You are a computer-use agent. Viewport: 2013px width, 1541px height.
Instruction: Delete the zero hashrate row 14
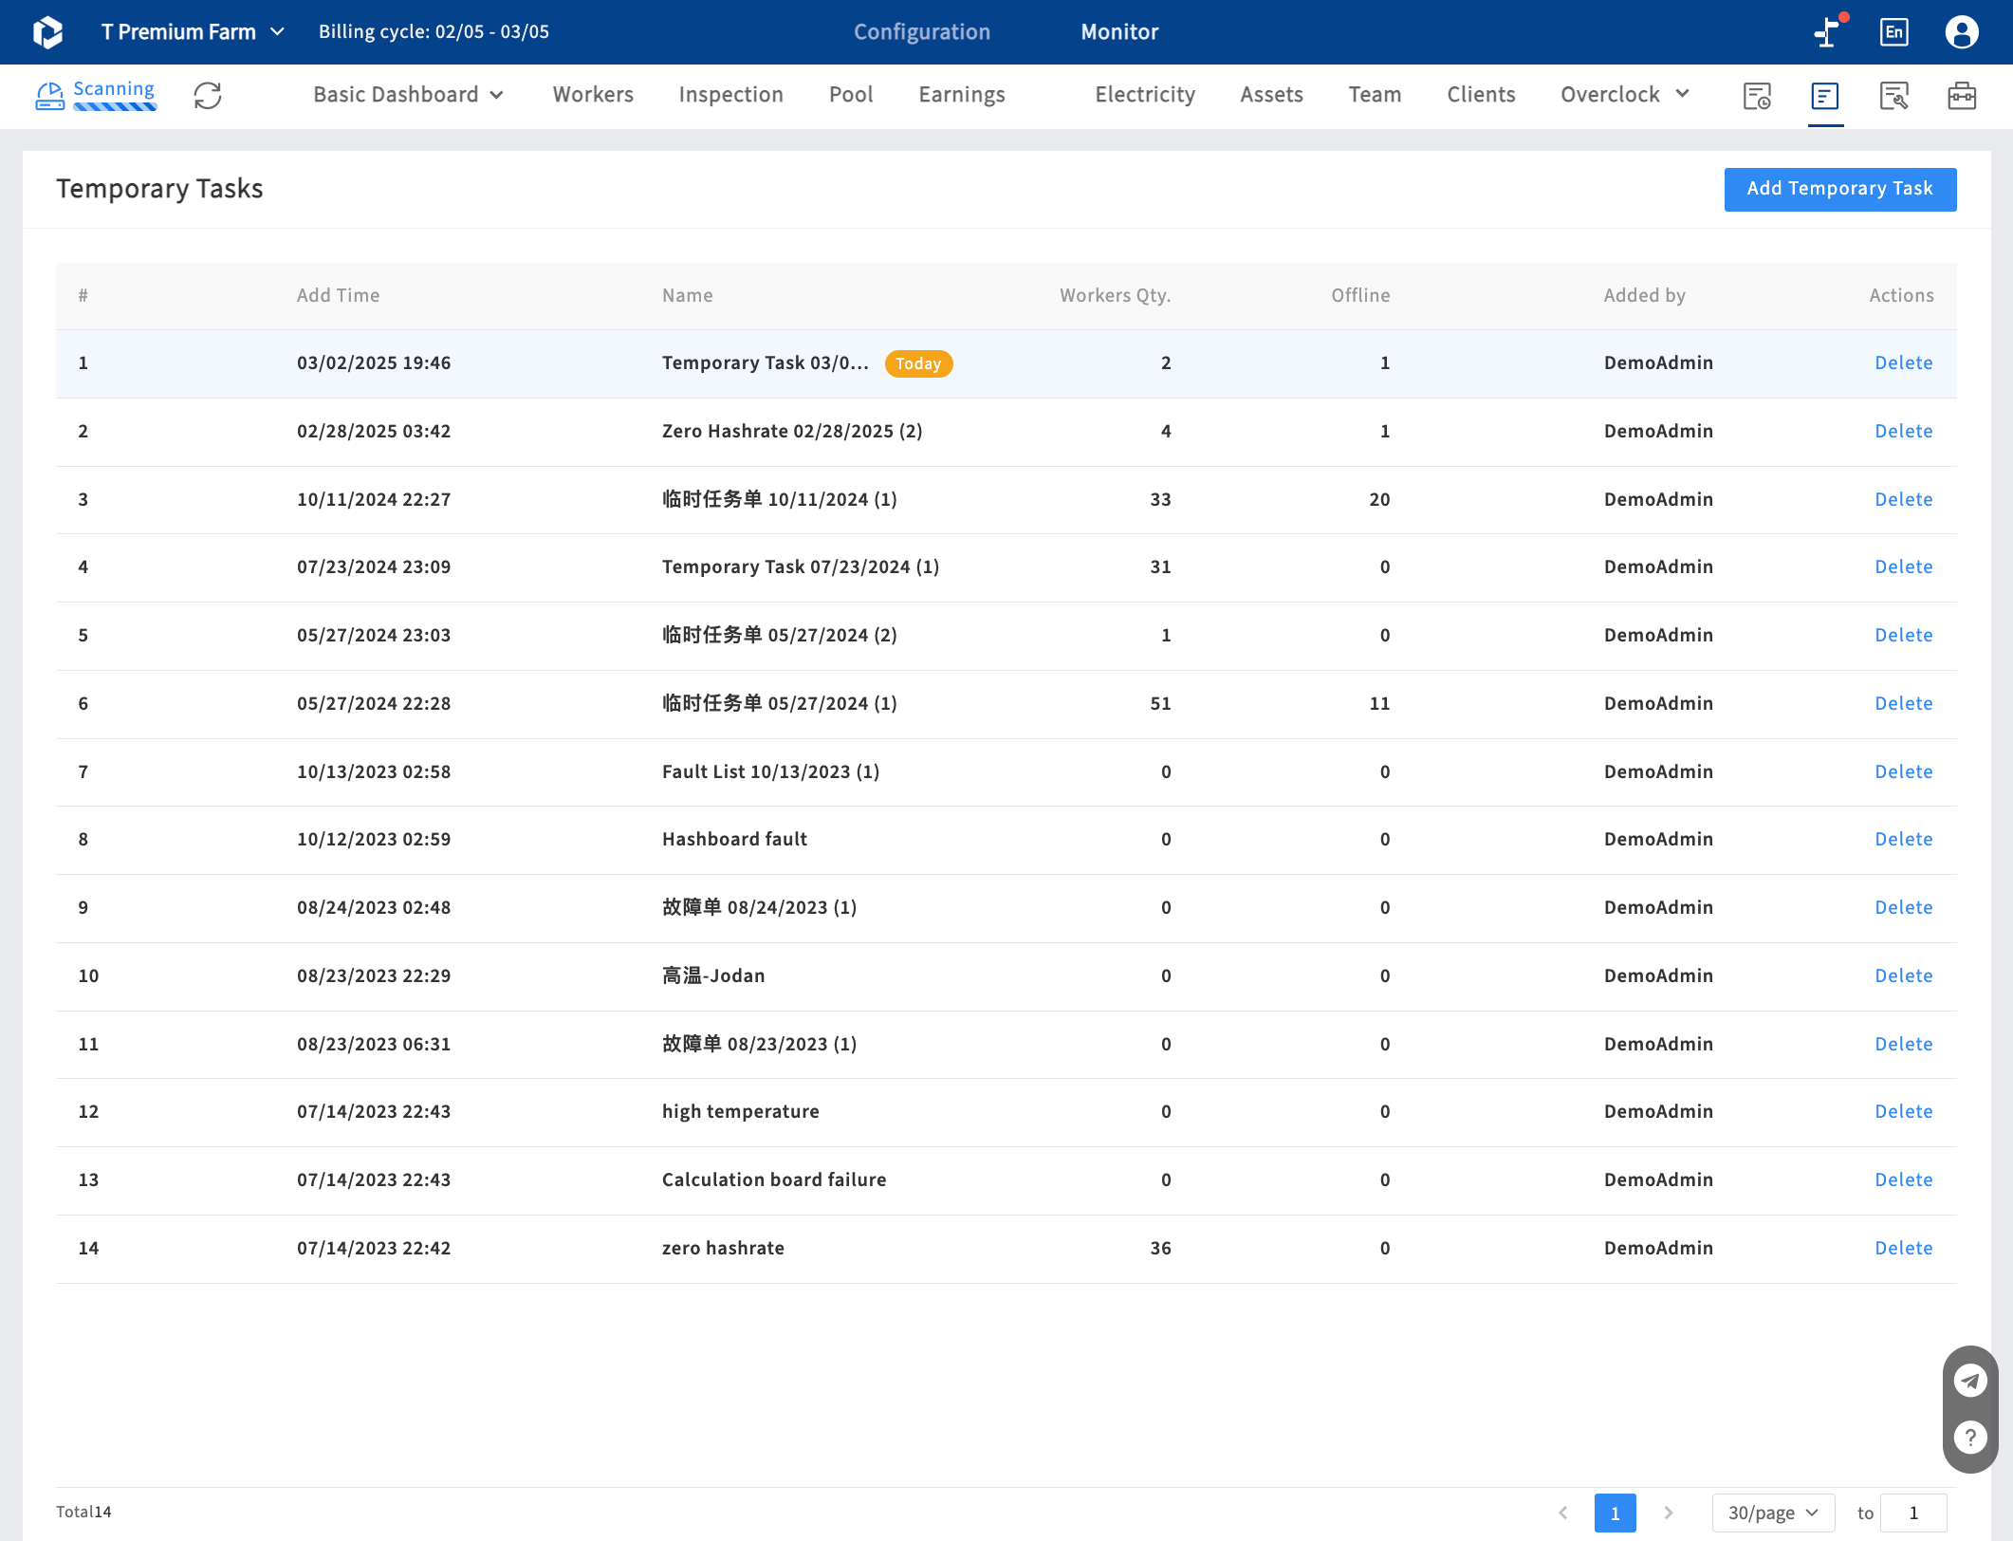[x=1903, y=1248]
